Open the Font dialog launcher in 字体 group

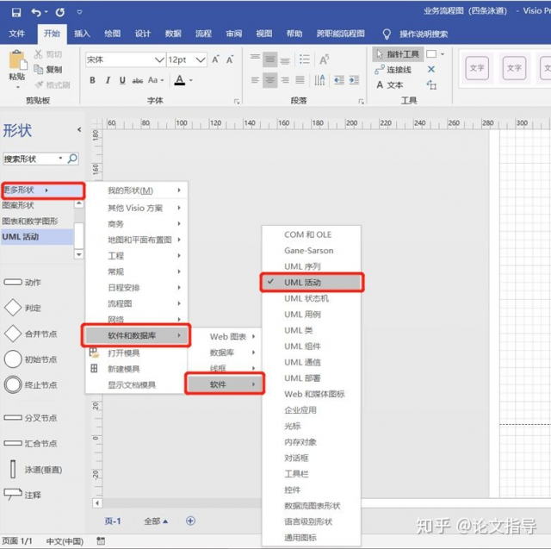(237, 102)
